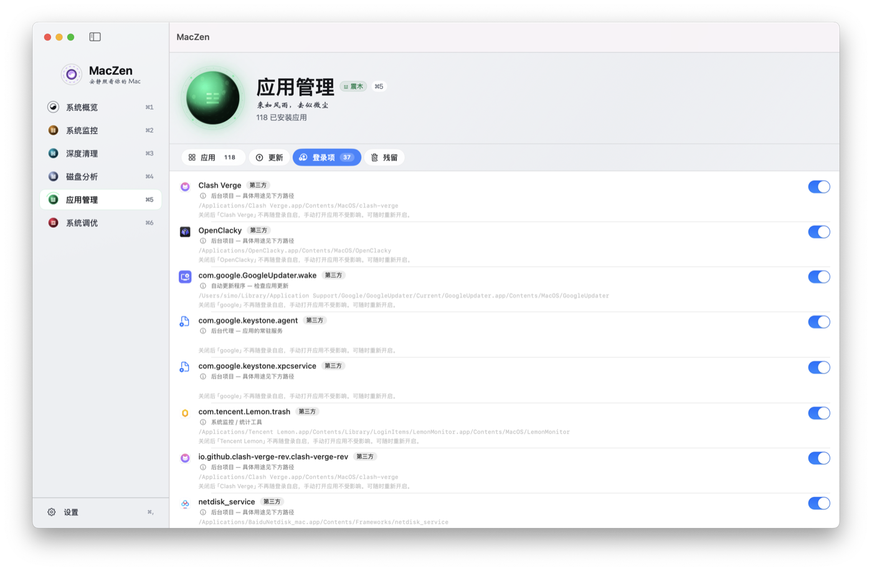This screenshot has height=571, width=872.
Task: Click the netdisk_service app icon
Action: (x=185, y=504)
